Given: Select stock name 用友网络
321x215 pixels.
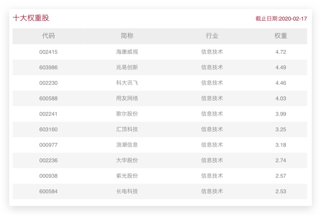Looking at the screenshot, I should click(127, 98).
